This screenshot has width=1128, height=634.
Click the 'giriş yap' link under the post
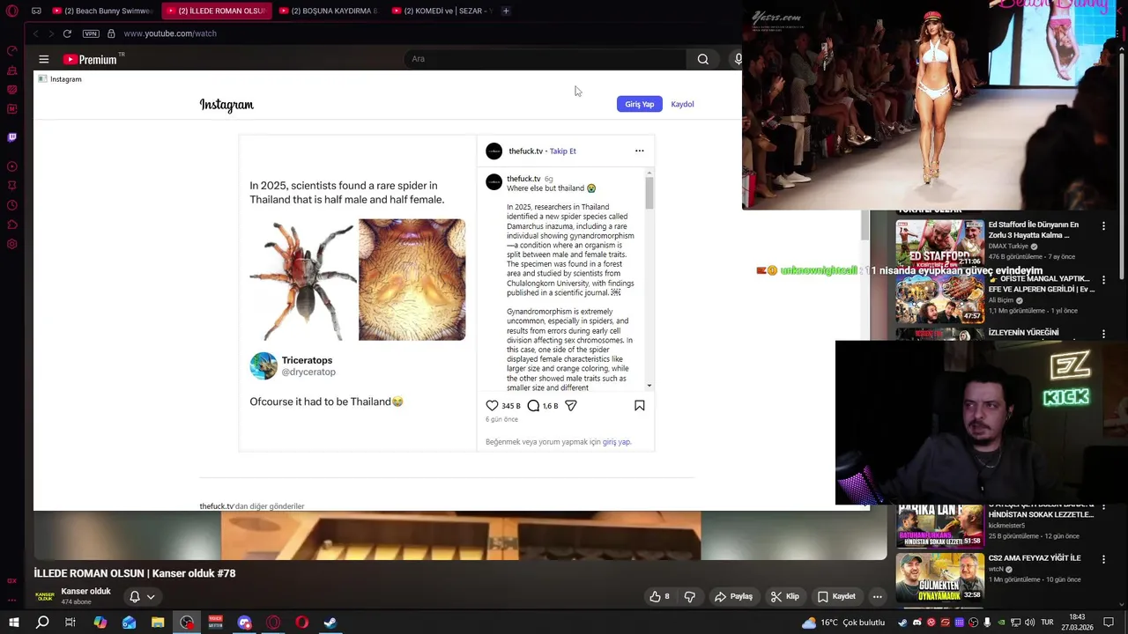(x=616, y=442)
